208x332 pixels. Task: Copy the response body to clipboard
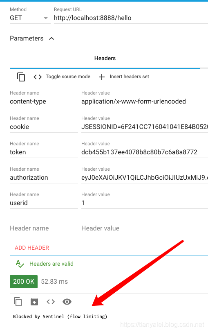[18, 302]
